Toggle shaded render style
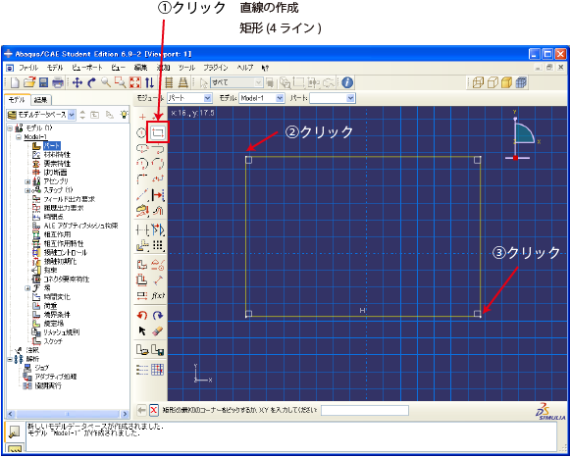570x457 pixels. pos(506,82)
